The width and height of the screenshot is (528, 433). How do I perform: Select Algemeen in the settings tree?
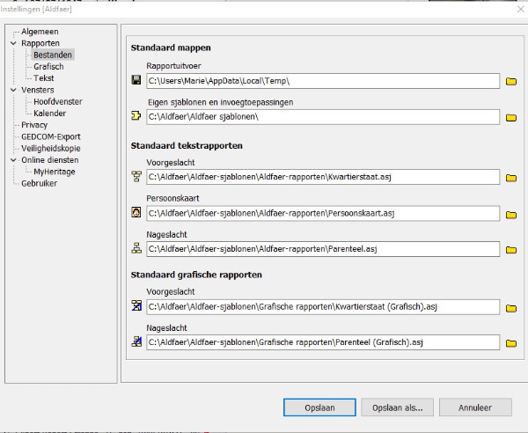(x=40, y=31)
